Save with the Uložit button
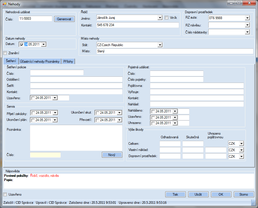Image resolution: width=258 pixels, height=208 pixels. (198, 195)
